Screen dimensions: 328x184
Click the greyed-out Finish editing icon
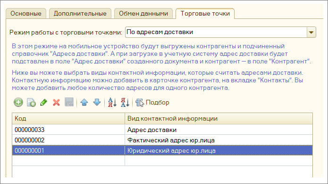[x=69, y=103]
